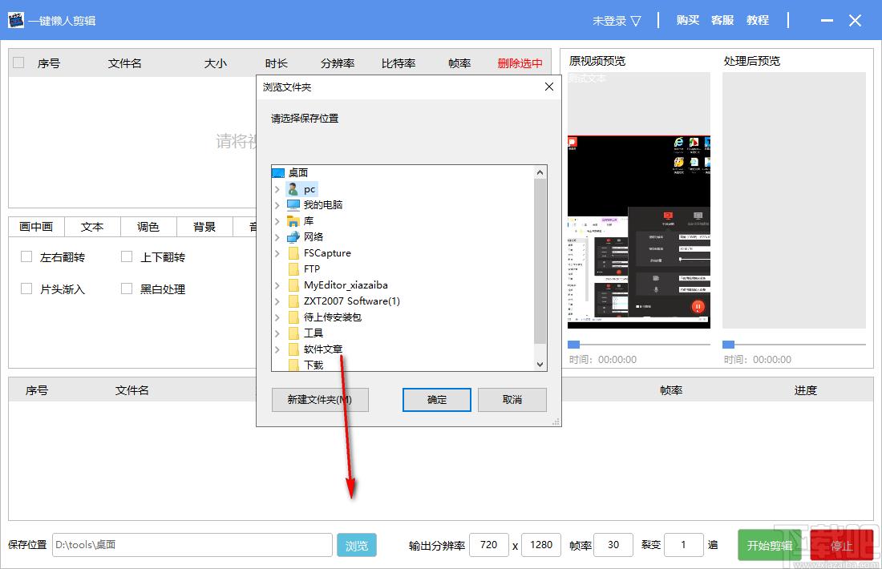Image resolution: width=882 pixels, height=569 pixels.
Task: Click the red 停止 button
Action: click(841, 546)
